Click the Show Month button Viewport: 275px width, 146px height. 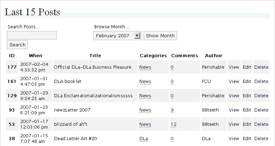click(x=160, y=36)
